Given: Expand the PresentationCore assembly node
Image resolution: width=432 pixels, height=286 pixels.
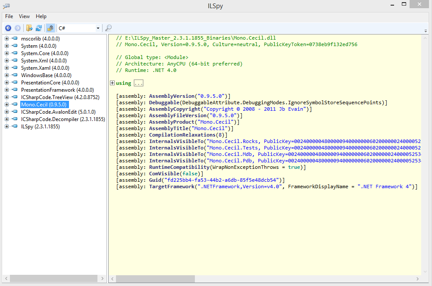Looking at the screenshot, I should 6,82.
